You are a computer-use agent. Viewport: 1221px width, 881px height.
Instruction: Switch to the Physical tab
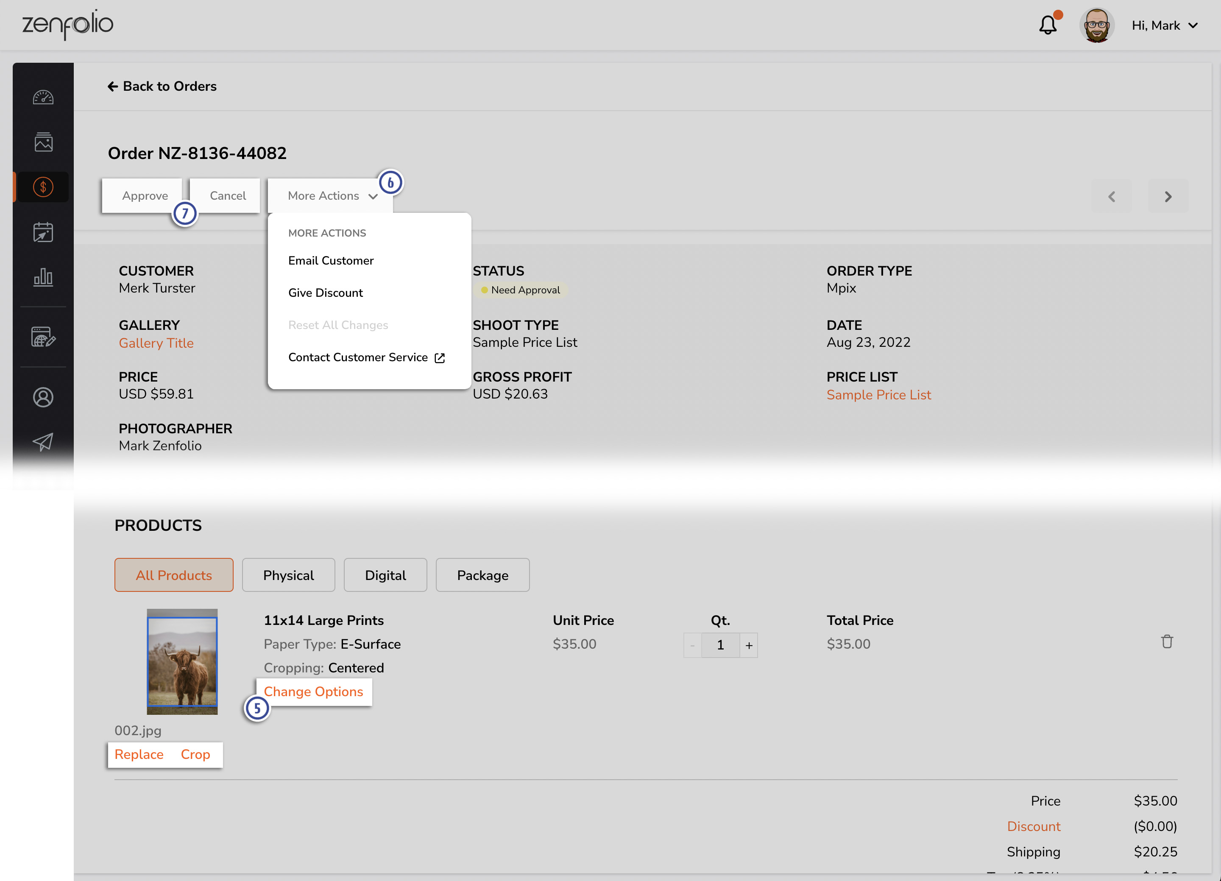289,575
